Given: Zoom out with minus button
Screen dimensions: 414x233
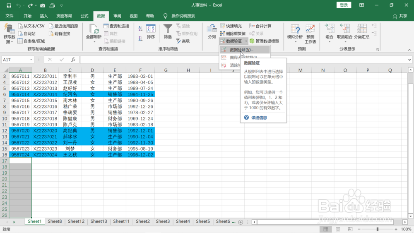Looking at the screenshot, I should click(359, 229).
